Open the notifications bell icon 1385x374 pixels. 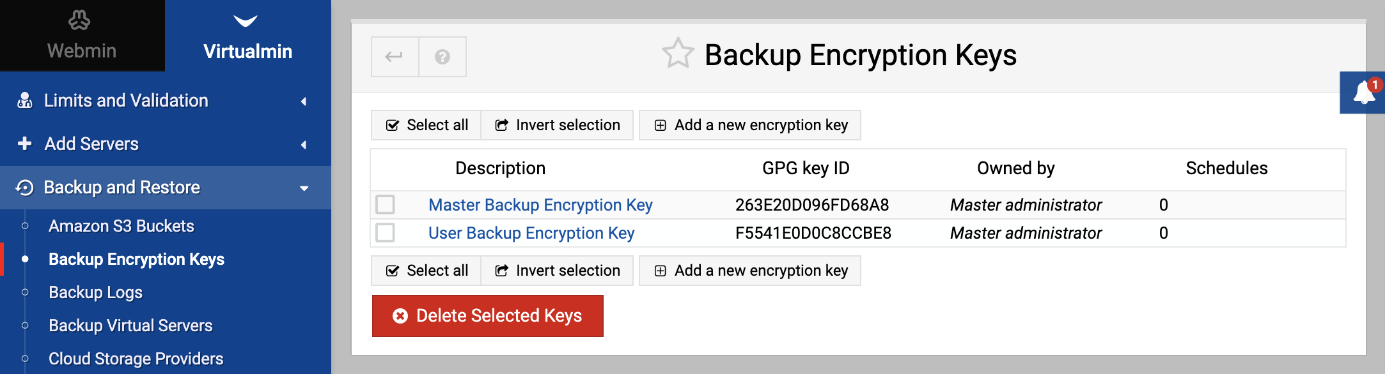coord(1363,93)
